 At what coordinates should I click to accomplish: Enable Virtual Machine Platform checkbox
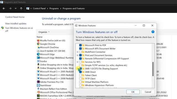80,82
